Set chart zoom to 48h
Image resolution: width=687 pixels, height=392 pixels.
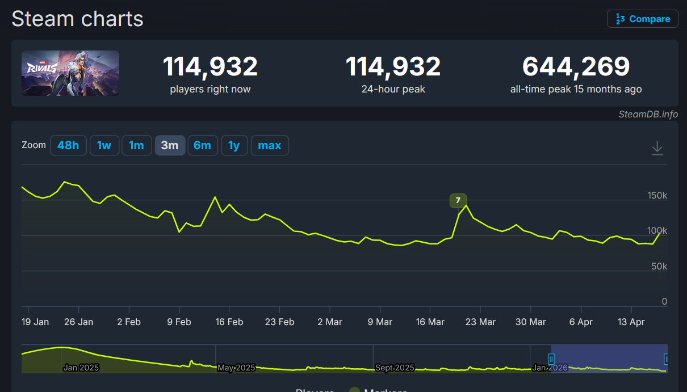68,145
